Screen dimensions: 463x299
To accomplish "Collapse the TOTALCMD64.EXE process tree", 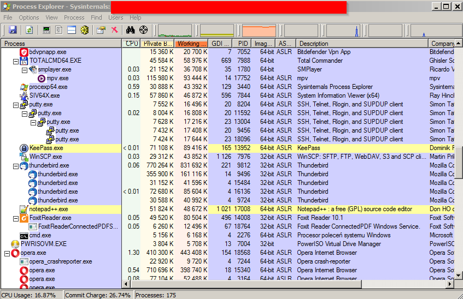I will click(16, 62).
